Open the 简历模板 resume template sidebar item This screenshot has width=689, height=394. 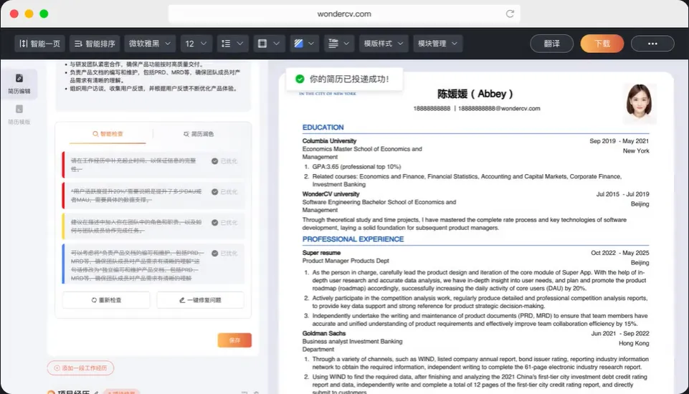pos(19,115)
